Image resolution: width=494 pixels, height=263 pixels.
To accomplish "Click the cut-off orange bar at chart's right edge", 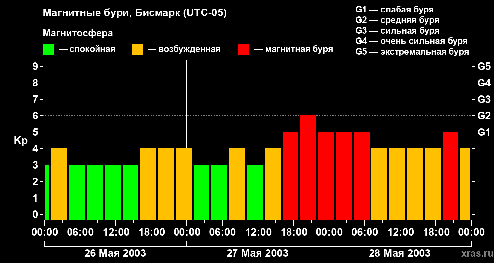I will pos(465,184).
